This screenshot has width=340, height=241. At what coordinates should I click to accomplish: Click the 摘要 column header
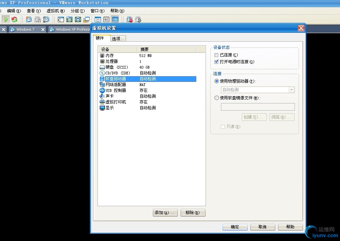point(167,49)
